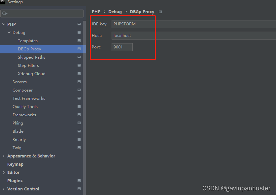
Task: Click the project-level icon on the Frameworks row
Action: (x=79, y=115)
